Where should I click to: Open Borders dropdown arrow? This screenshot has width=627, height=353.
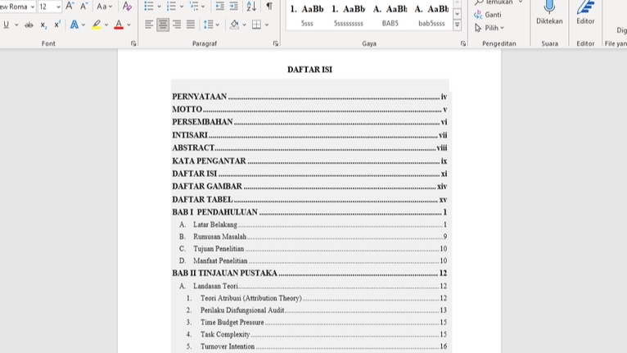pos(267,25)
